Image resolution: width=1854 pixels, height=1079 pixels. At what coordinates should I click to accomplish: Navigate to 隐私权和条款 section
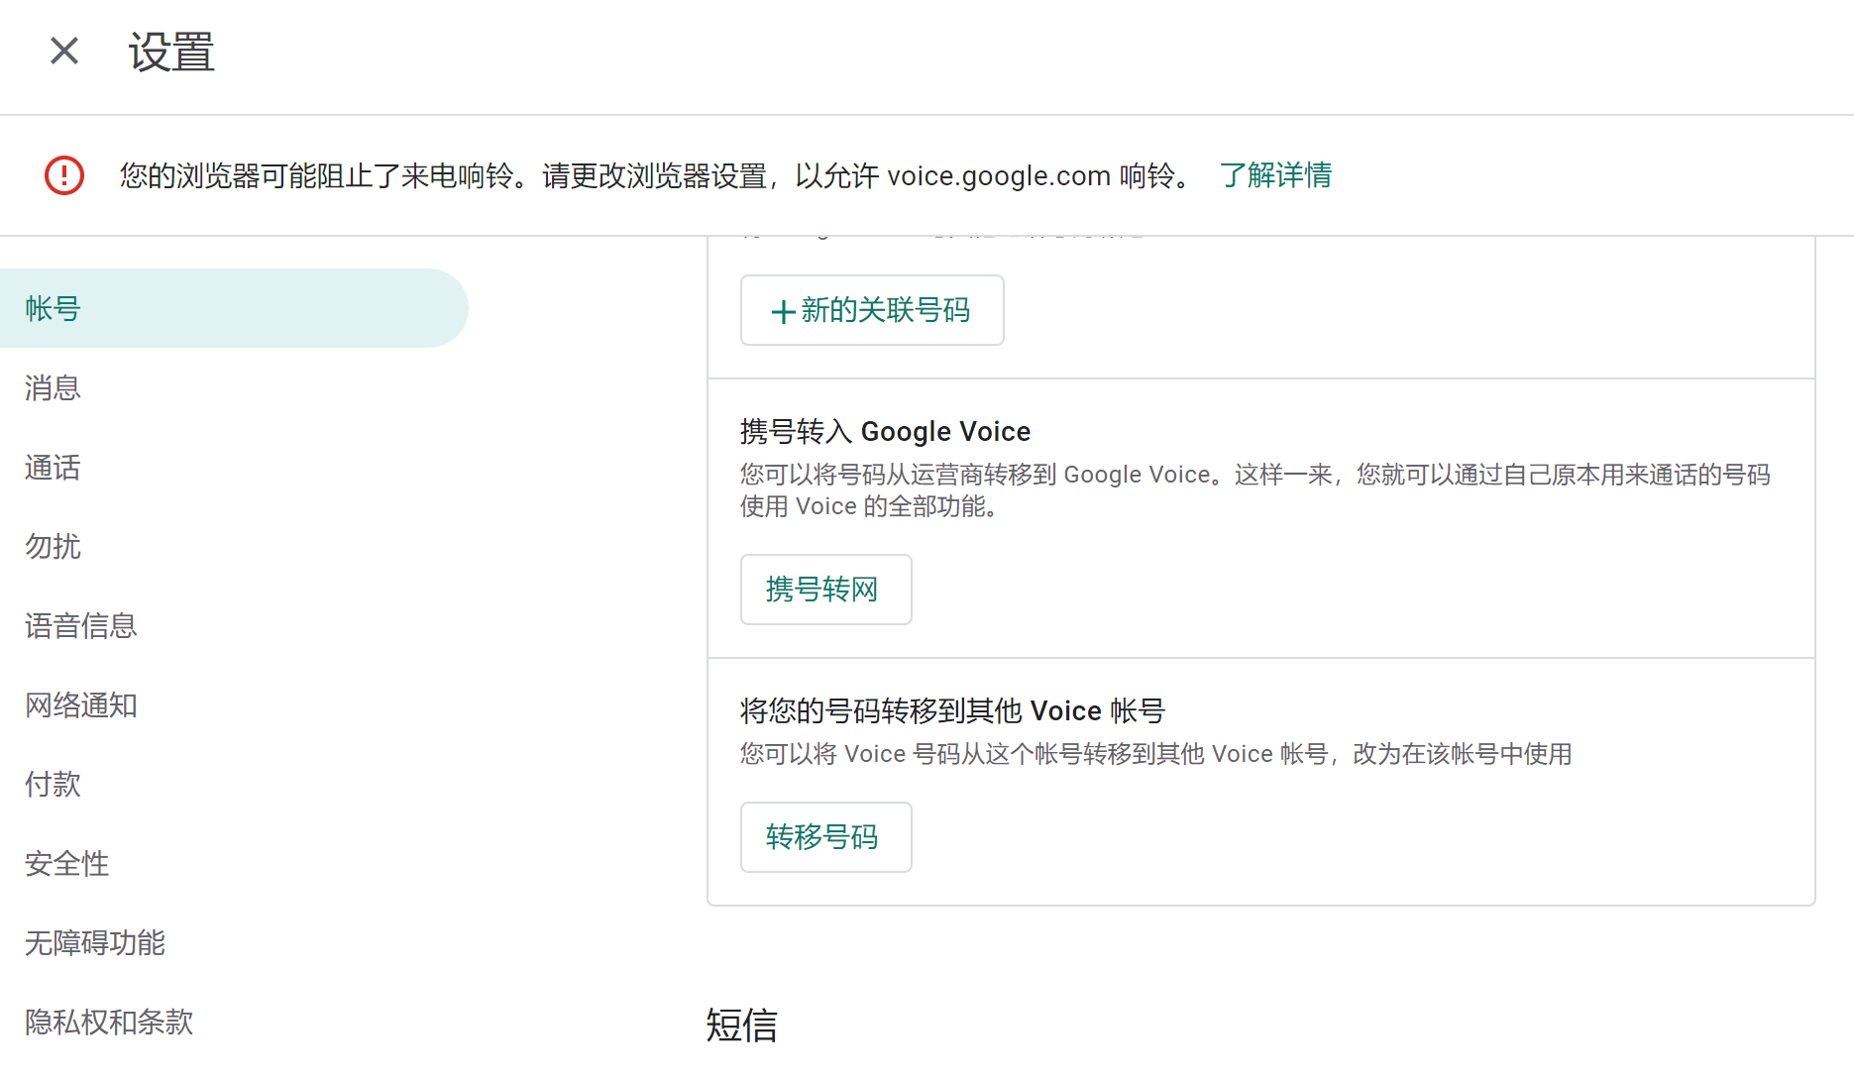coord(109,1022)
